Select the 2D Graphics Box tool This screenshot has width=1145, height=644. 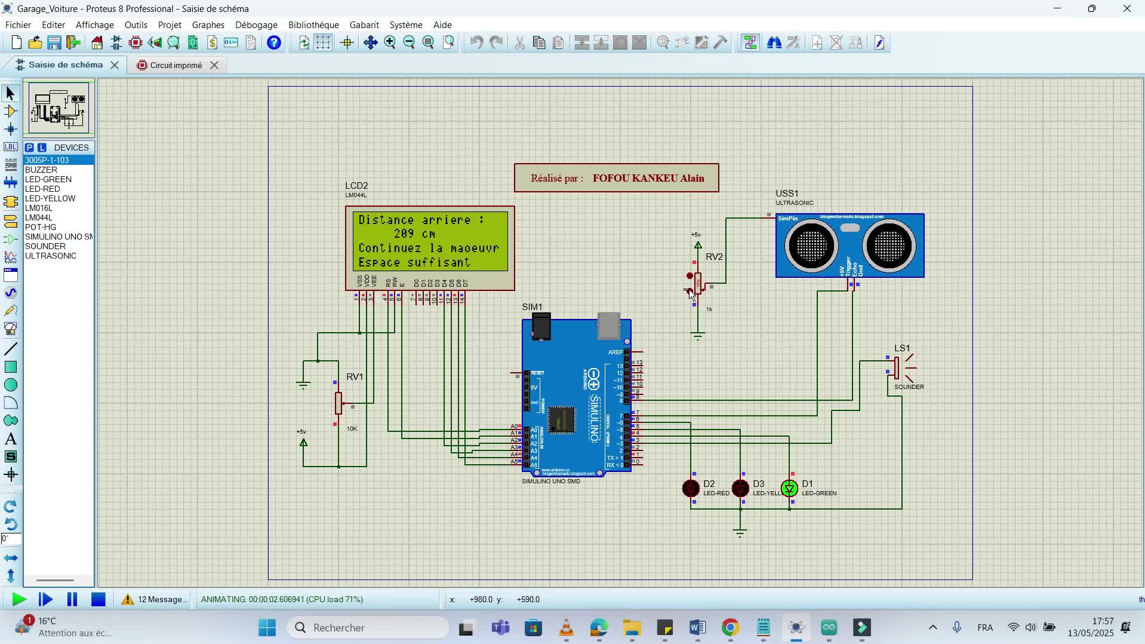click(10, 367)
